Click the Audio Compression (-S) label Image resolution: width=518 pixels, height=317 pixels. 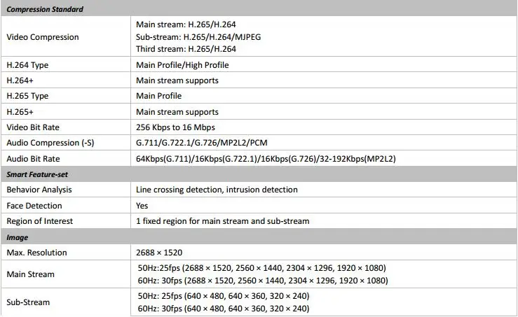point(50,143)
